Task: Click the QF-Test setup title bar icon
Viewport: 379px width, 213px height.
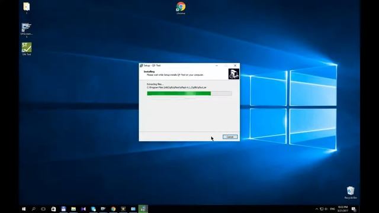Action: pos(142,66)
